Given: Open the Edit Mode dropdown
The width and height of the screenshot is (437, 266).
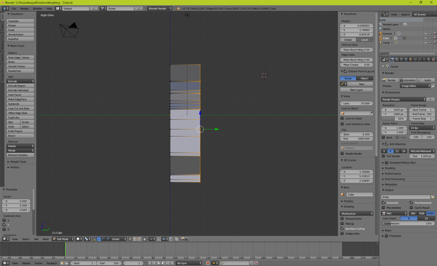Looking at the screenshot, I should [63, 239].
